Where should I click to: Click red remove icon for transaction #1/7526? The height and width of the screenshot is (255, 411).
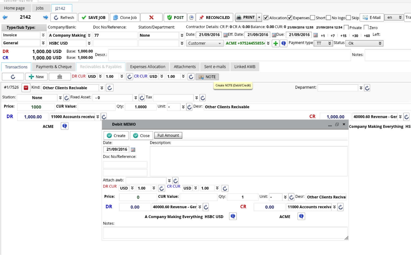(26, 88)
